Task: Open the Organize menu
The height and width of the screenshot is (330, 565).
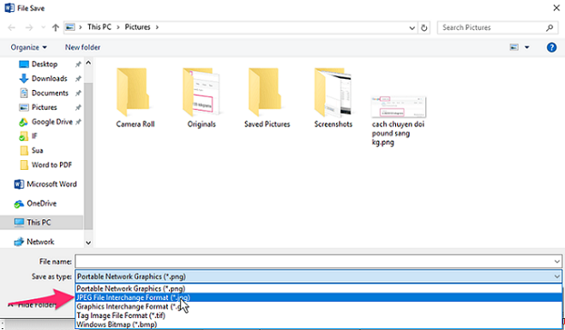Action: [x=28, y=47]
